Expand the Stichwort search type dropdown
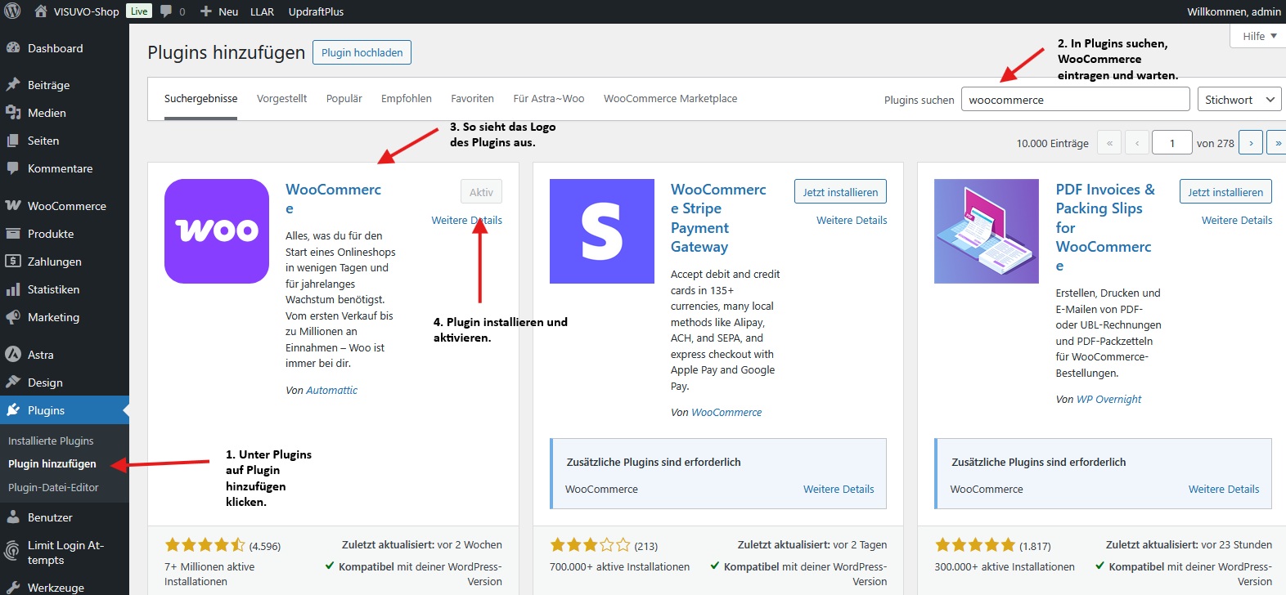 [x=1239, y=100]
